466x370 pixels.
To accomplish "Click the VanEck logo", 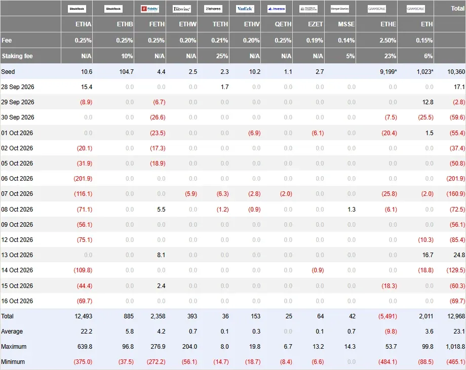I will click(245, 9).
